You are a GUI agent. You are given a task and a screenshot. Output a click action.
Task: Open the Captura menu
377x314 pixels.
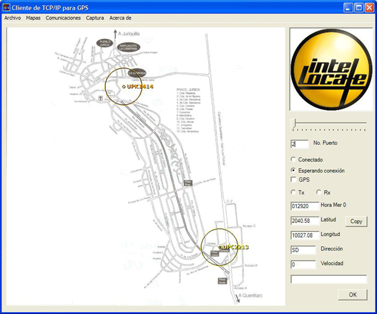pos(95,18)
